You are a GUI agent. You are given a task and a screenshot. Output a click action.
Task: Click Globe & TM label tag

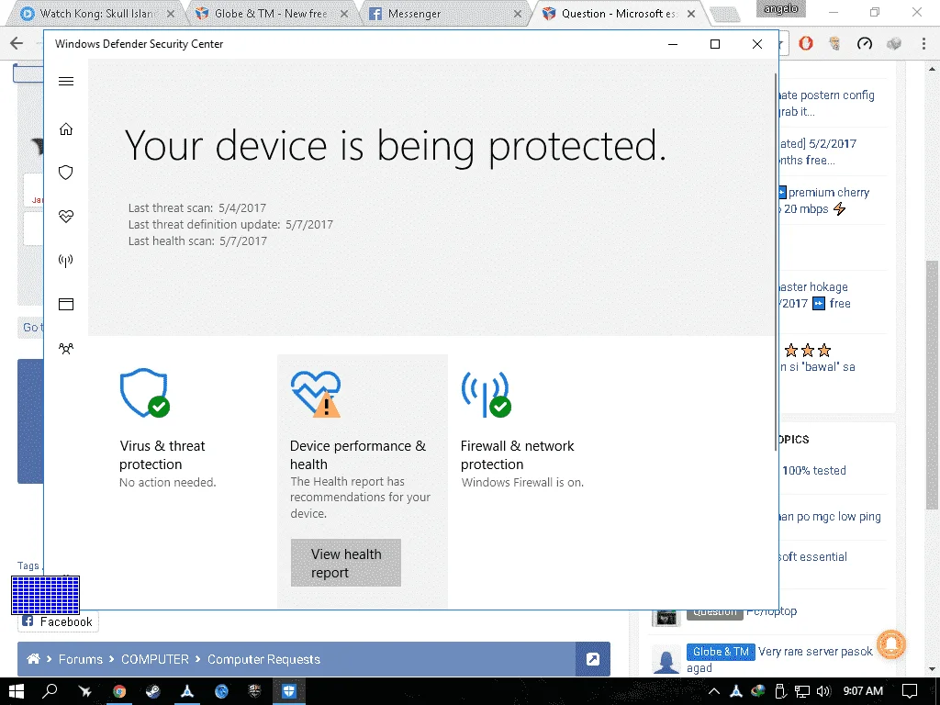(721, 652)
